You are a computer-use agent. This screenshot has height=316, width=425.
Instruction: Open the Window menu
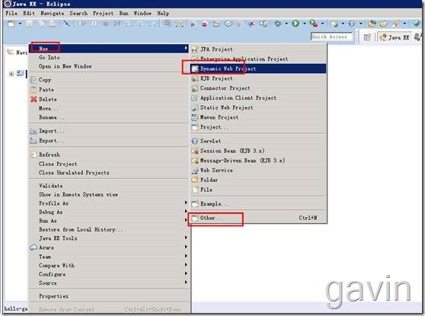click(x=142, y=13)
